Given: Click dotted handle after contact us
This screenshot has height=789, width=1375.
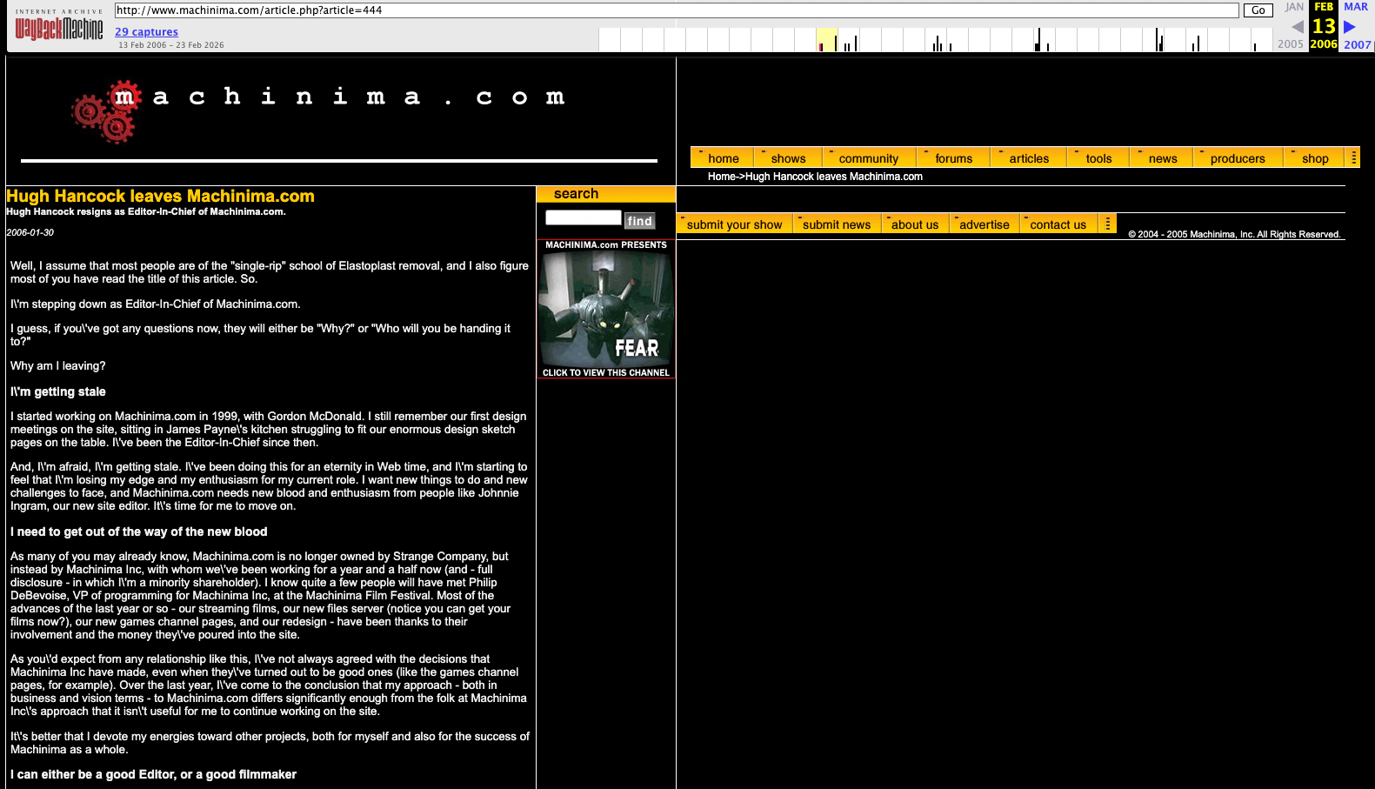Looking at the screenshot, I should [1107, 224].
